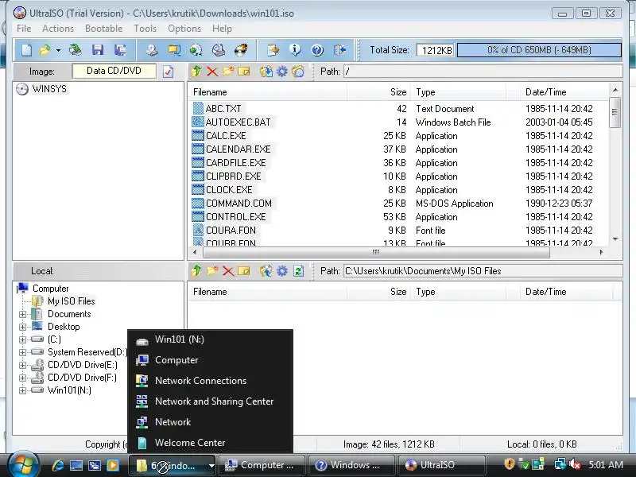The height and width of the screenshot is (477, 636).
Task: Click the red X delete icon in the Image toolbar
Action: click(x=212, y=72)
